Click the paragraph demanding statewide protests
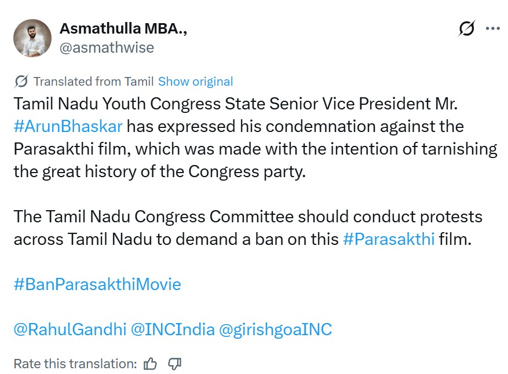 coord(248,228)
